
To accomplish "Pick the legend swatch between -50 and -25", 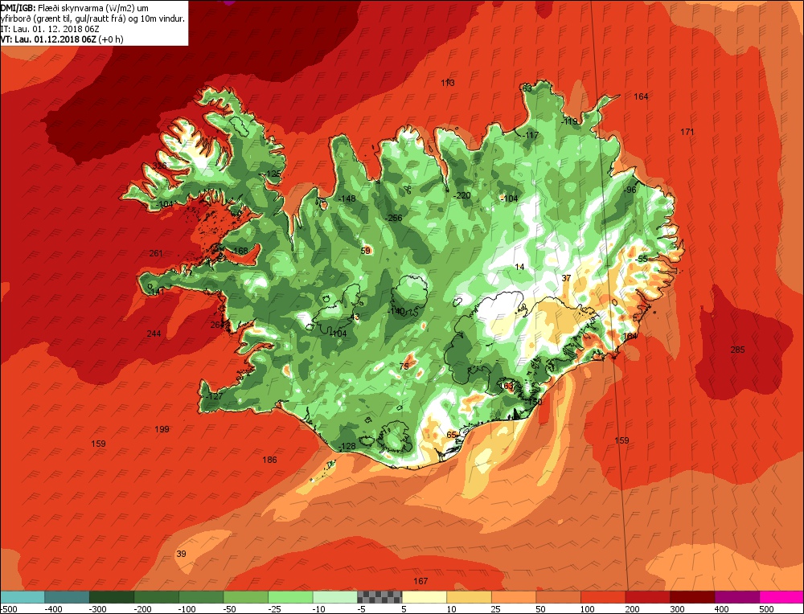I will click(x=245, y=597).
